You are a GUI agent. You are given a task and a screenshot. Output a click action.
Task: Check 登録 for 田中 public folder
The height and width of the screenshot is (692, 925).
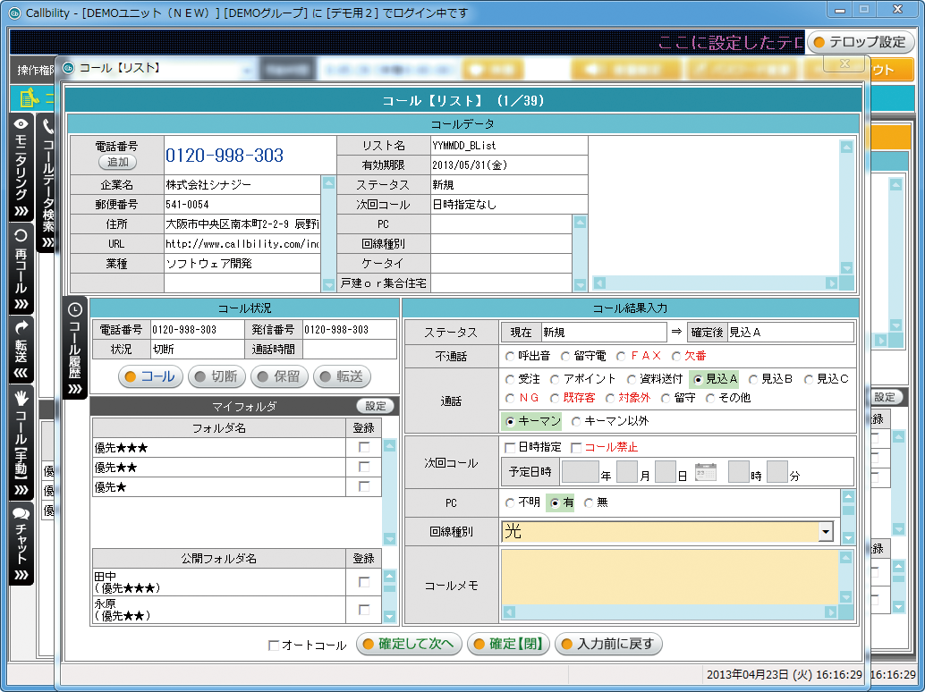(364, 582)
